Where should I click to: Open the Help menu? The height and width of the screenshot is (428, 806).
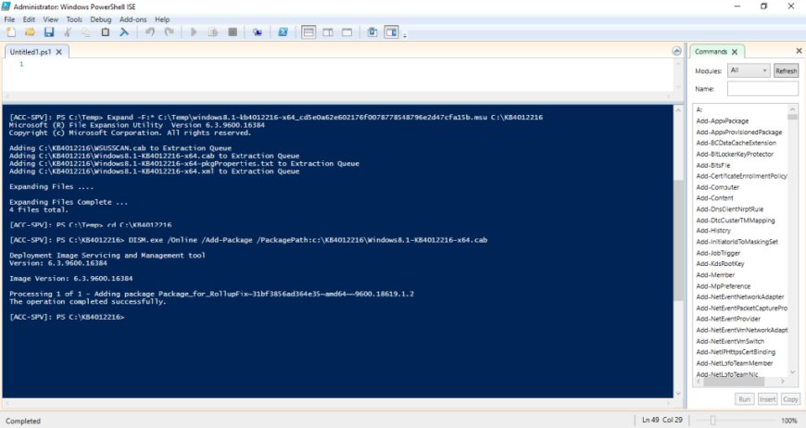[x=162, y=19]
